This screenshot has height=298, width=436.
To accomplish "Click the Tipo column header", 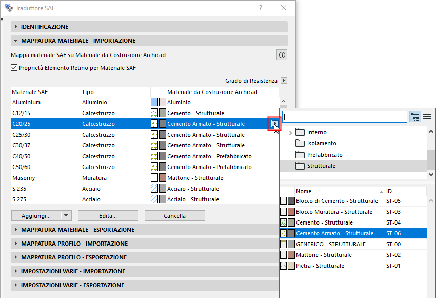I will tap(115, 92).
